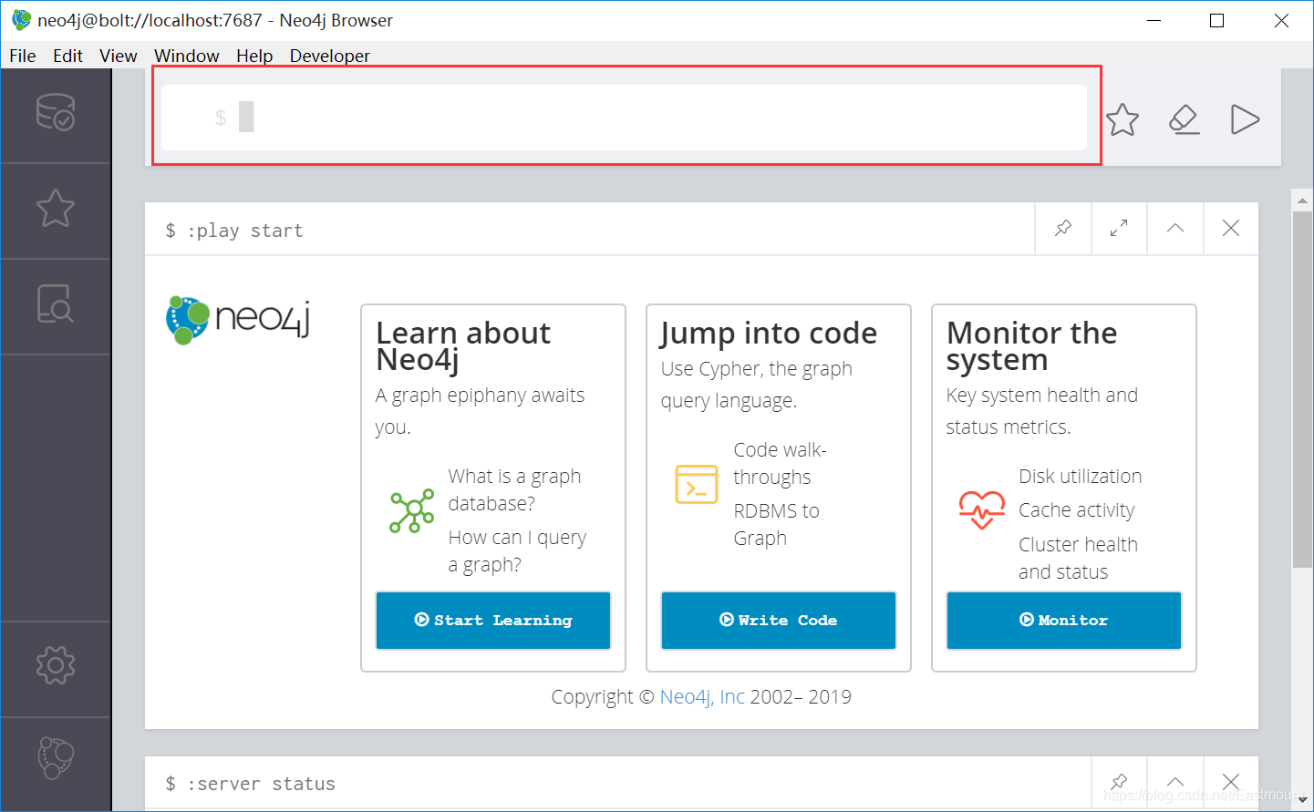Click 'Code walk-throughs' text
The width and height of the screenshot is (1314, 812).
(x=780, y=464)
